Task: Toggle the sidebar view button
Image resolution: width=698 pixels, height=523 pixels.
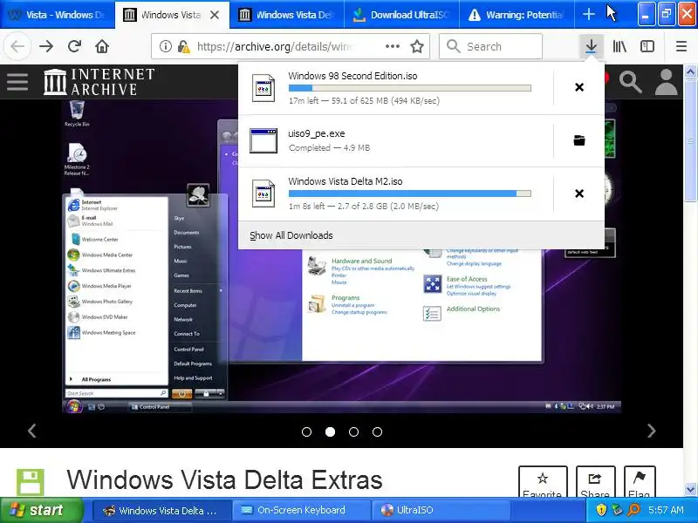Action: click(647, 46)
